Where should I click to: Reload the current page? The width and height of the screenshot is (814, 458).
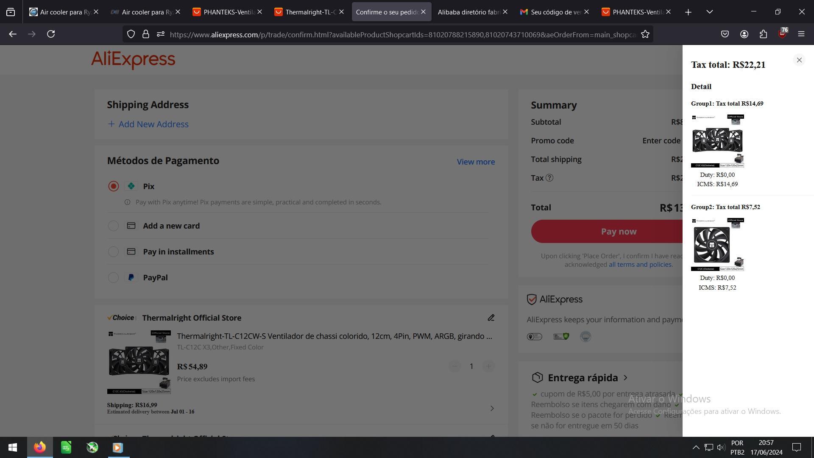[51, 34]
